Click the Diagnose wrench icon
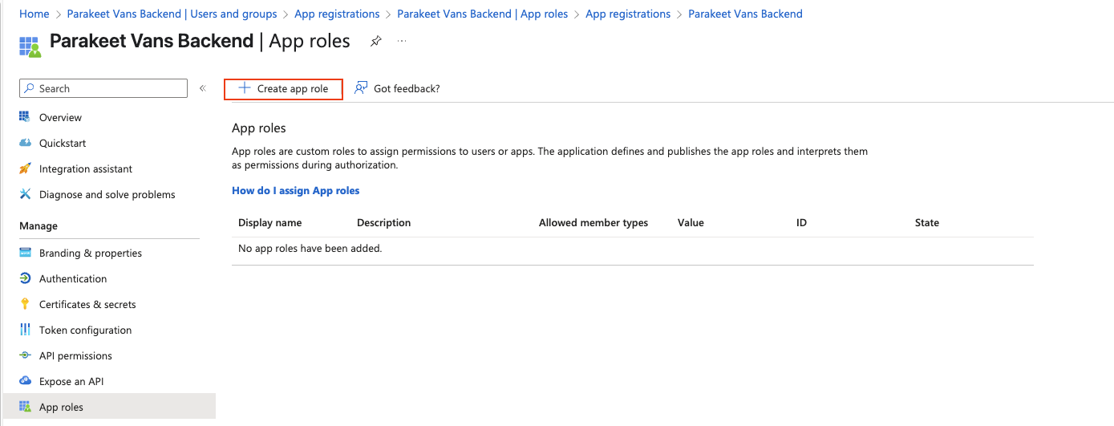This screenshot has height=426, width=1114. [x=25, y=194]
